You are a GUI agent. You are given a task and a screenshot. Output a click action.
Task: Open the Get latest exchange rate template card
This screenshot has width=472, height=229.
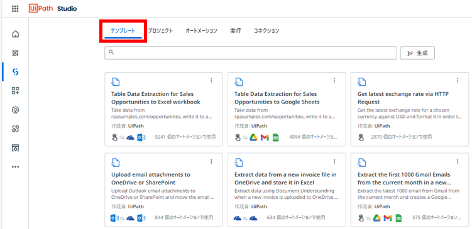pyautogui.click(x=410, y=109)
